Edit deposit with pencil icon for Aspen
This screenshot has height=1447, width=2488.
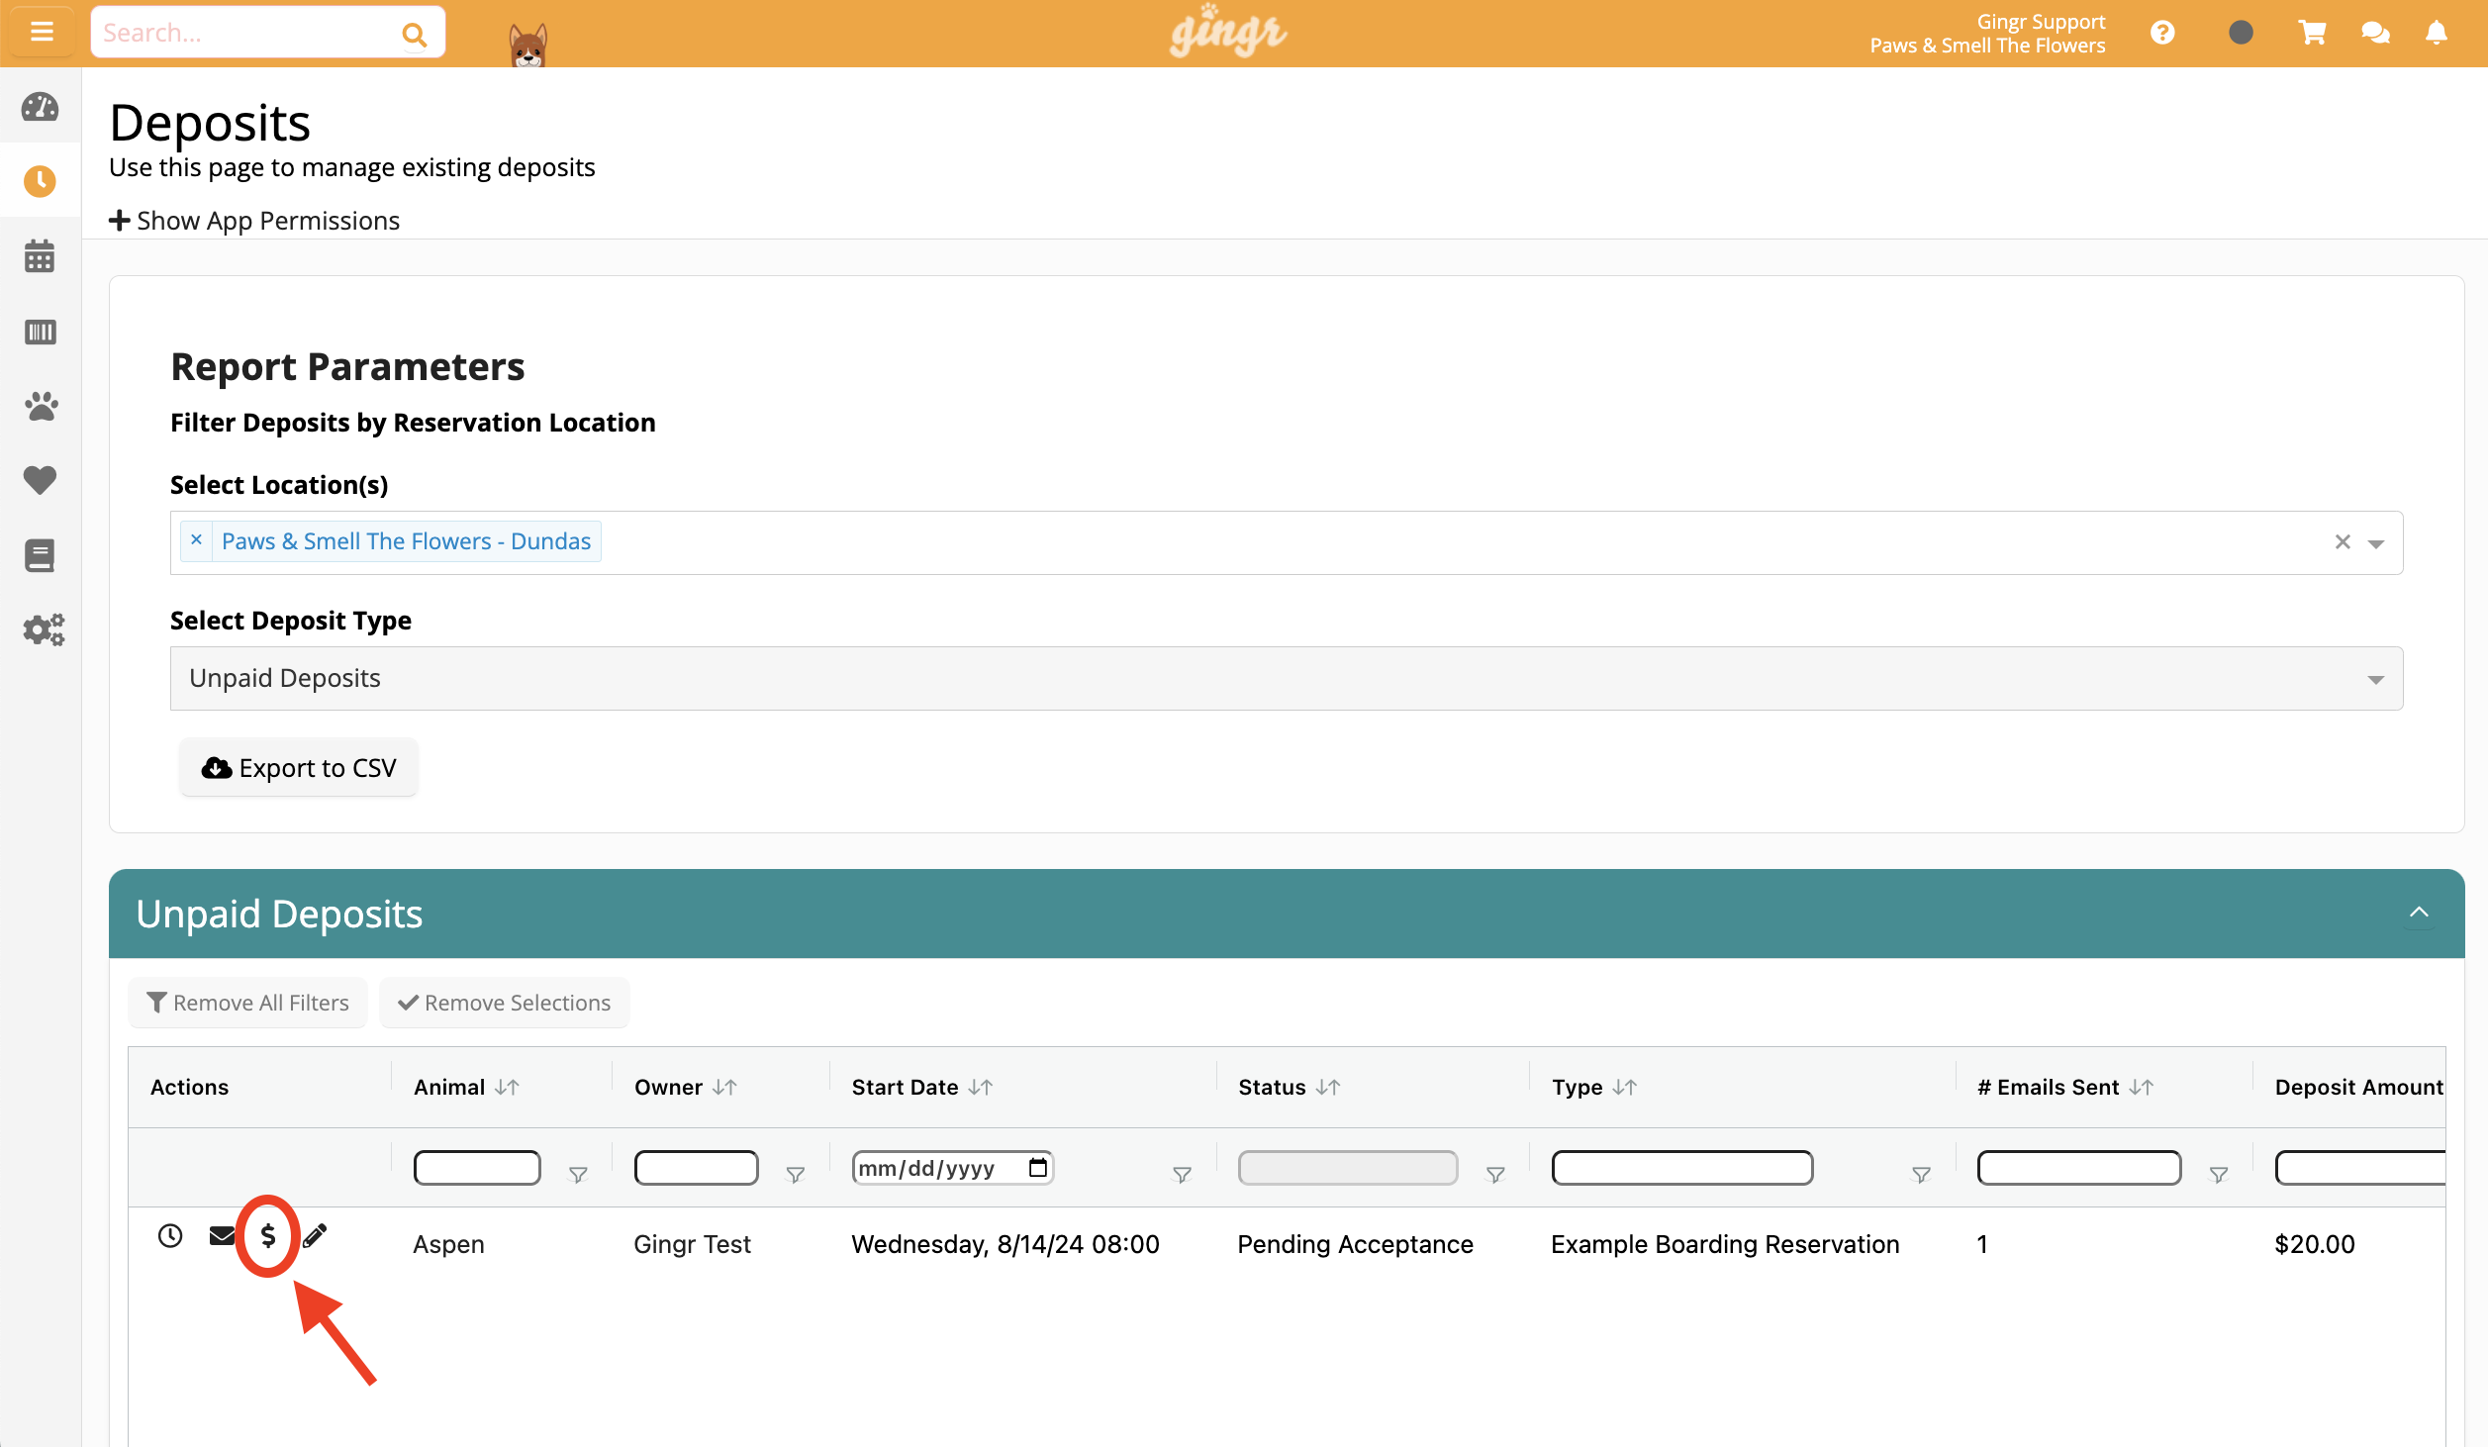pyautogui.click(x=315, y=1235)
